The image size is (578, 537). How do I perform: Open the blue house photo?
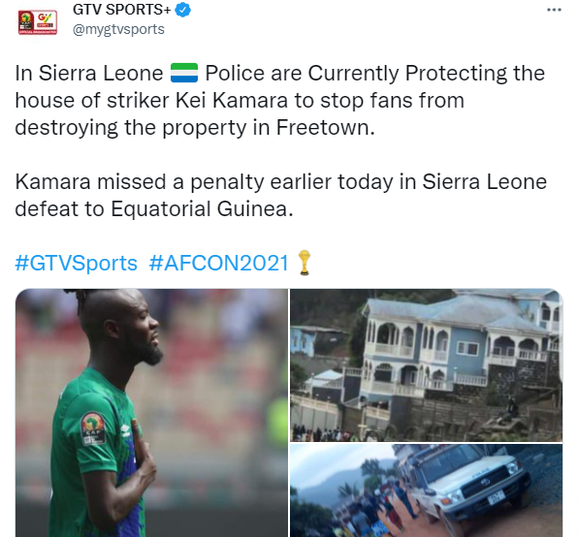[x=426, y=365]
